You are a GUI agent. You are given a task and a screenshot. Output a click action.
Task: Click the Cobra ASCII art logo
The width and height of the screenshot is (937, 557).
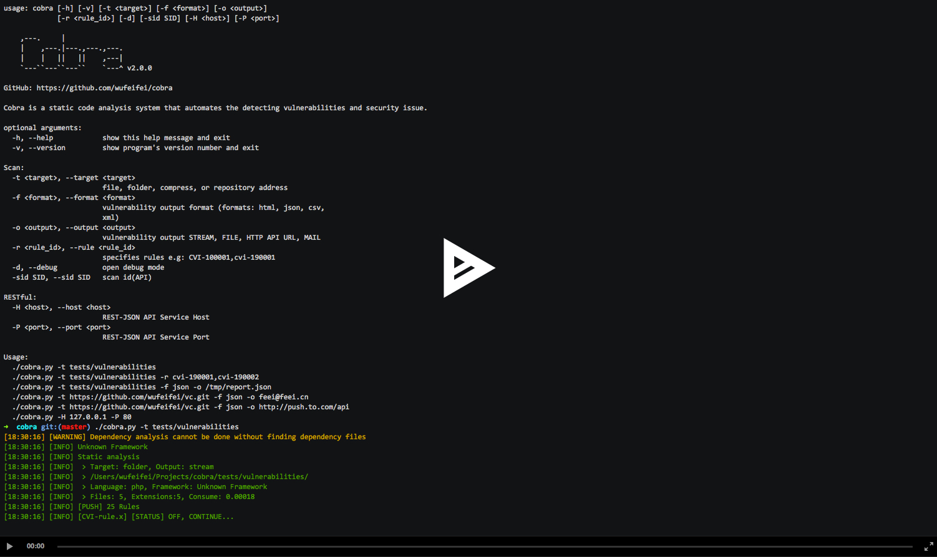pyautogui.click(x=71, y=53)
